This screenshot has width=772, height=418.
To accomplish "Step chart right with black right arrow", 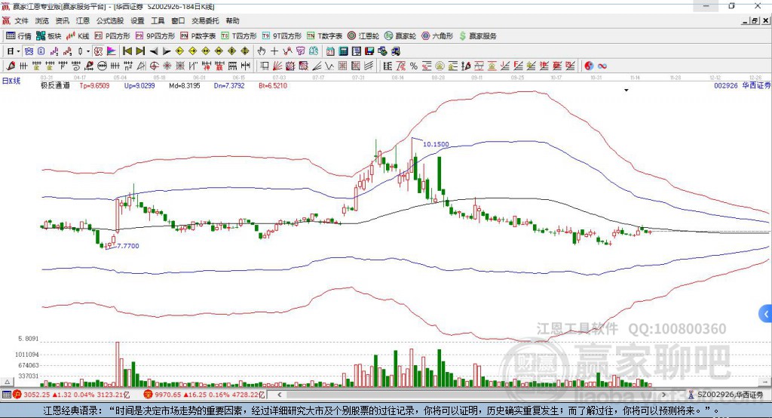I will tap(167, 51).
